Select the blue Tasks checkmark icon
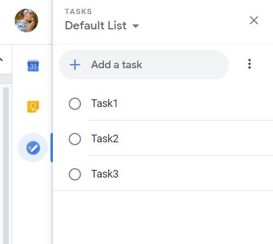Screen dimensions: 273x244 pos(33,148)
